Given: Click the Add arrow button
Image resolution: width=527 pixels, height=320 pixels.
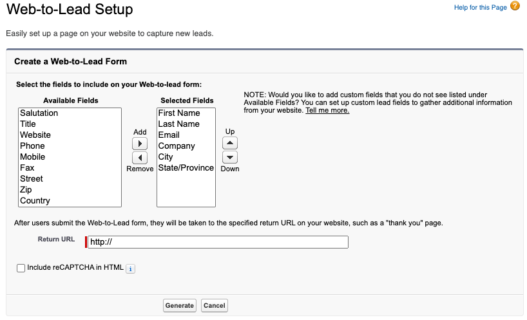Looking at the screenshot, I should pyautogui.click(x=140, y=144).
